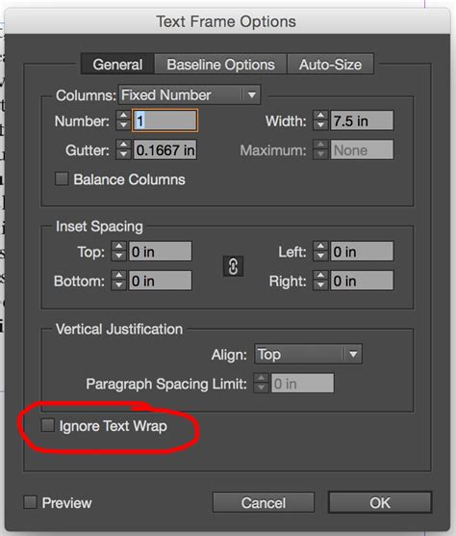
Task: Click the Maximum None field
Action: (362, 149)
